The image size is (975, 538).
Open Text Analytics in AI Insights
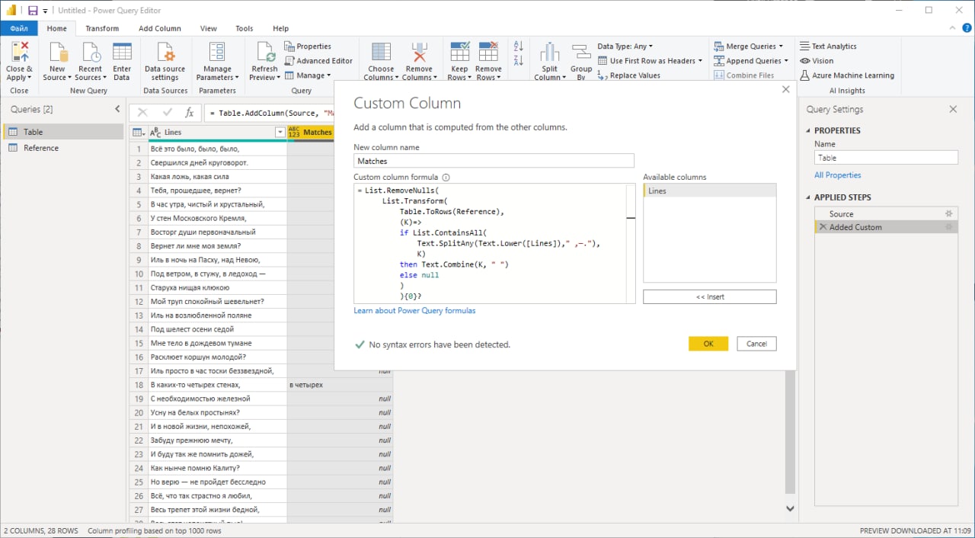828,46
